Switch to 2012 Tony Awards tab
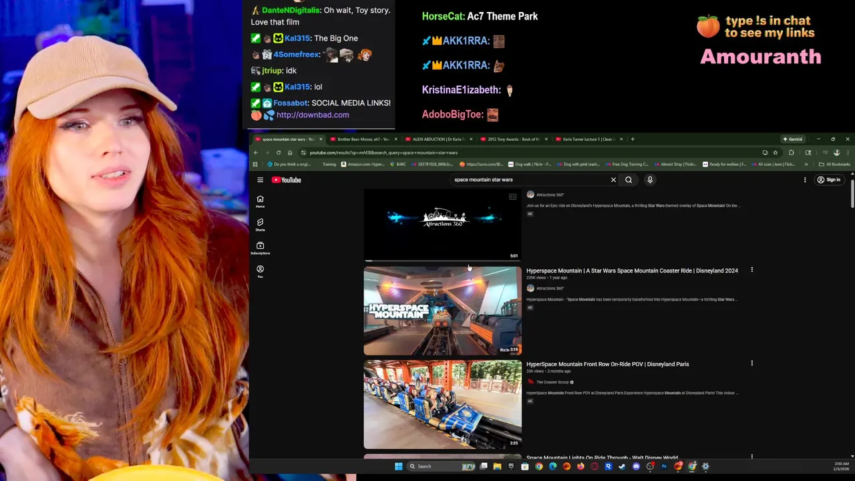The height and width of the screenshot is (481, 855). (513, 139)
